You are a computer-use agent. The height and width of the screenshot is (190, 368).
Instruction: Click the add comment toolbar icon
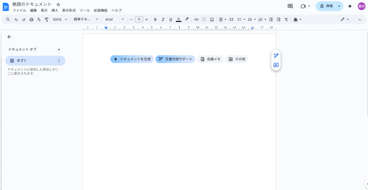[204, 19]
